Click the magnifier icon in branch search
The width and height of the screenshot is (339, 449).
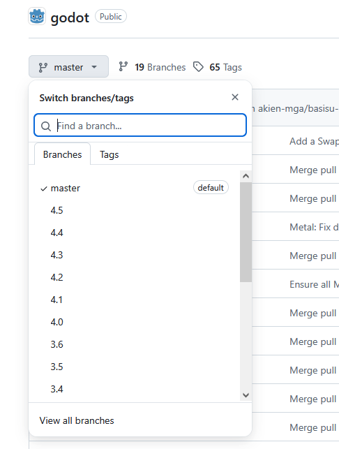46,126
